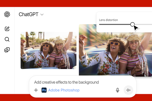Click the Photoshop Ps app icon
The height and width of the screenshot is (101, 152).
(44, 90)
